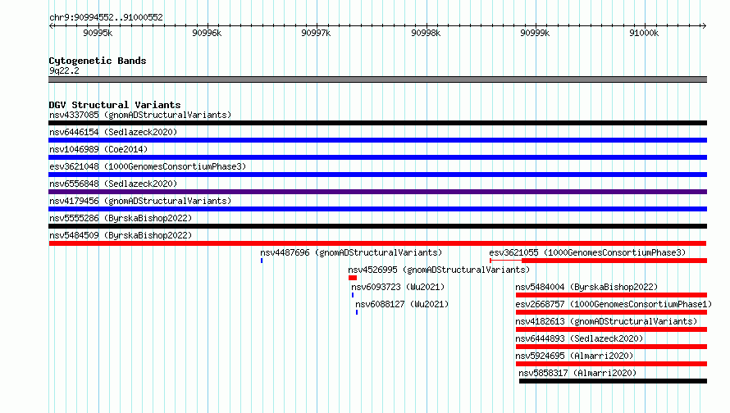Open nsv4182613 gnomAD variant label
The image size is (730, 413).
point(606,321)
